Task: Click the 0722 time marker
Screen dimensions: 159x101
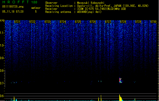Action: point(32,22)
